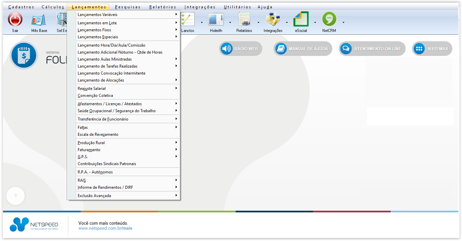Select the Convenção Coletiva menu entry
The width and height of the screenshot is (462, 241).
point(128,96)
